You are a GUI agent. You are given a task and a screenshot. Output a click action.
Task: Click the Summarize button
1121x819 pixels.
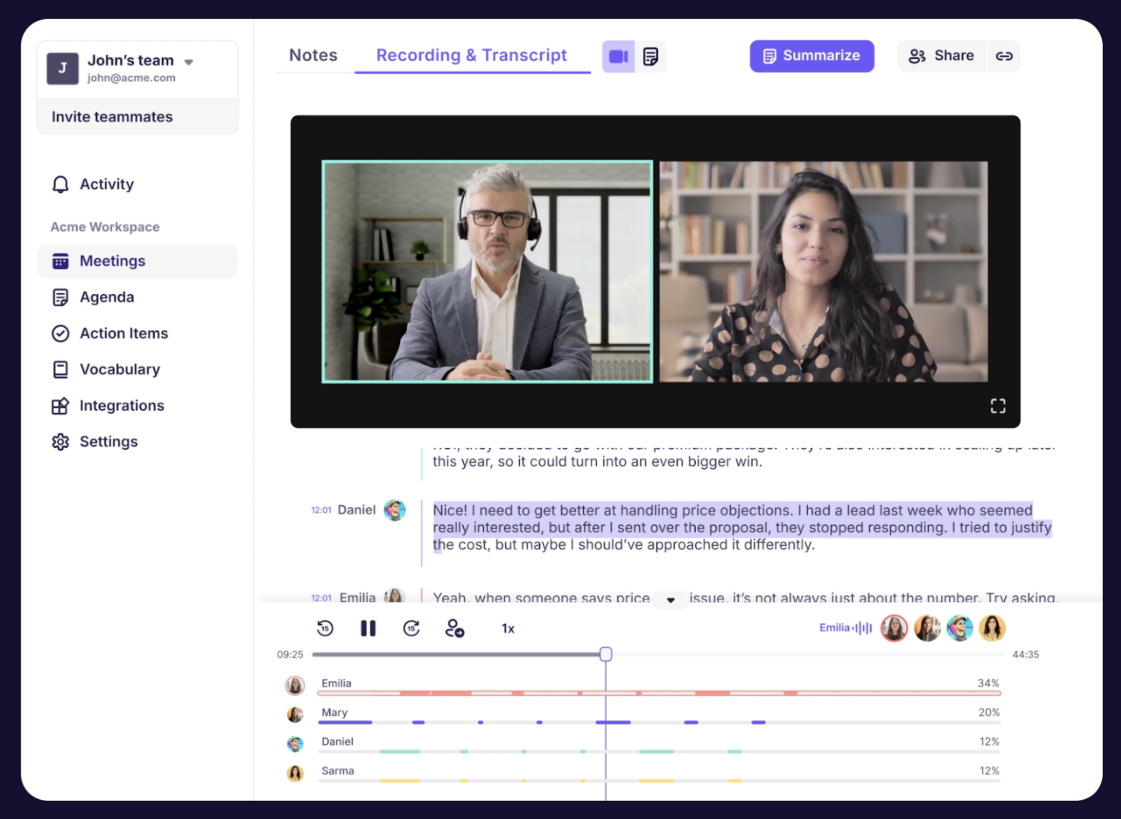[812, 56]
